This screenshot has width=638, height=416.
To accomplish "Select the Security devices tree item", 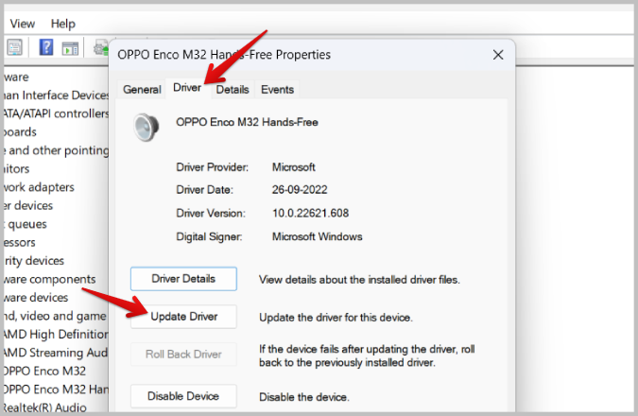I will click(34, 261).
